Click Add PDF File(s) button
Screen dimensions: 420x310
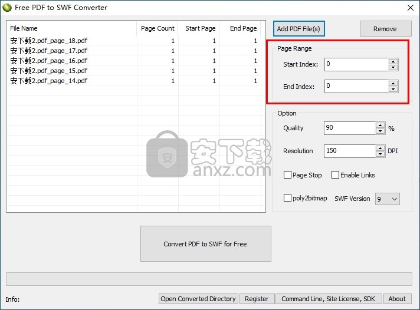point(298,29)
